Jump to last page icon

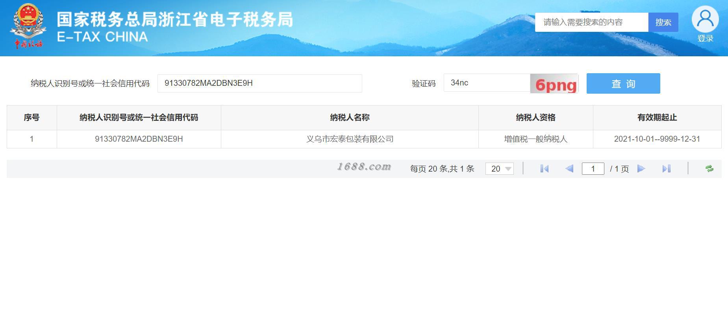click(666, 169)
